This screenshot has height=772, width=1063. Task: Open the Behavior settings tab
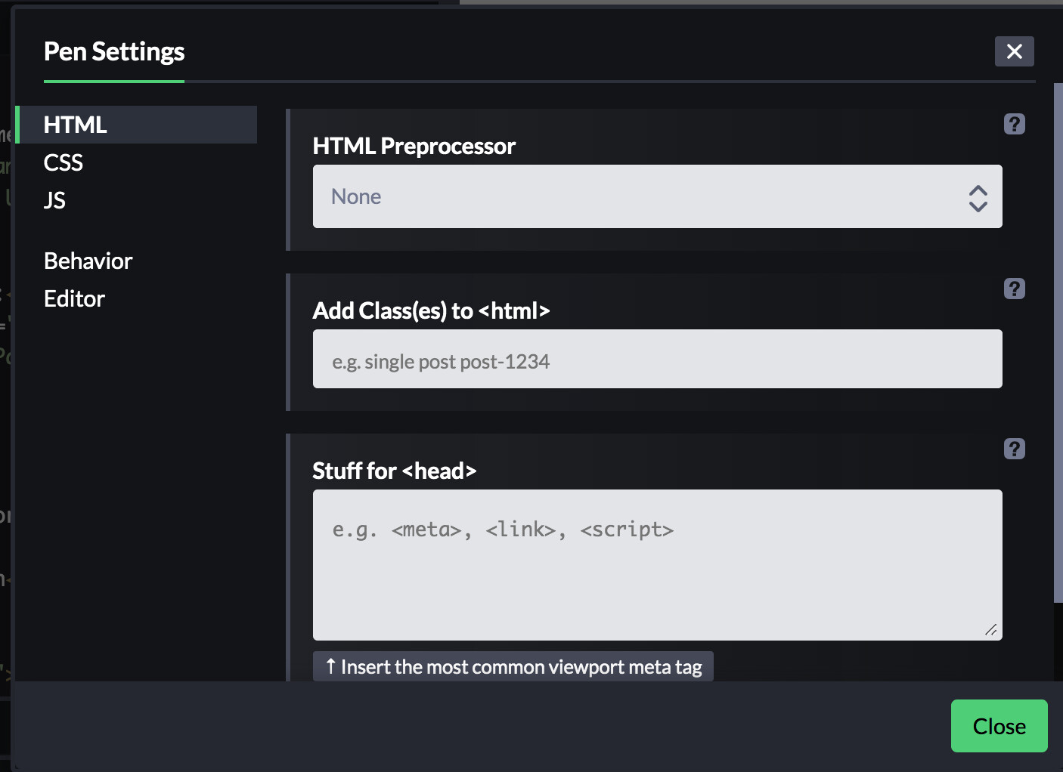[x=88, y=261]
